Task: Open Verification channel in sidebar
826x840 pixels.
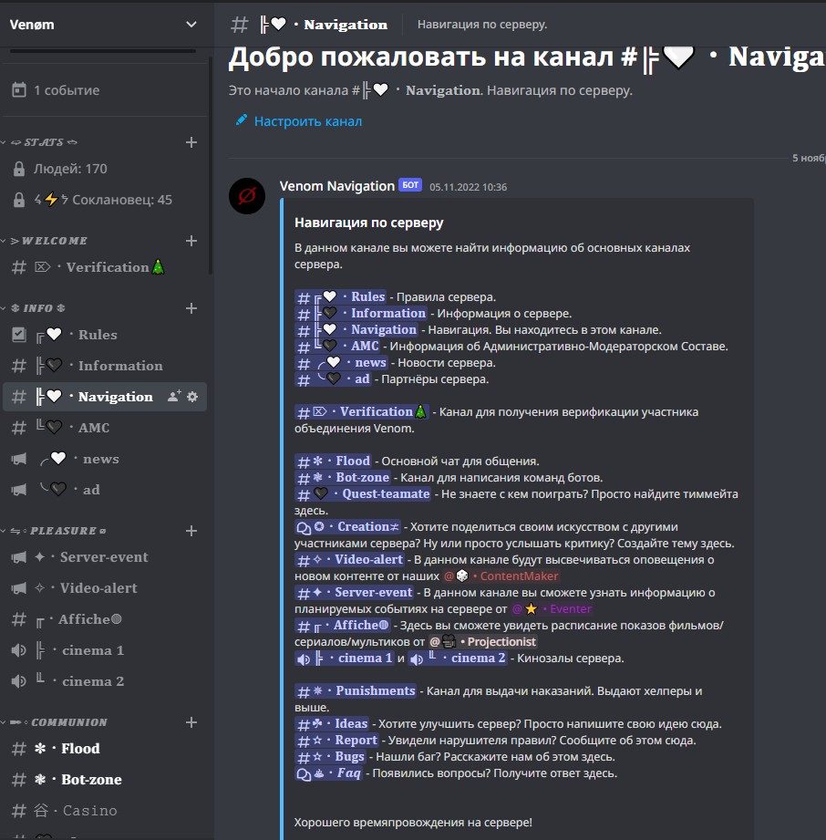Action: click(105, 267)
